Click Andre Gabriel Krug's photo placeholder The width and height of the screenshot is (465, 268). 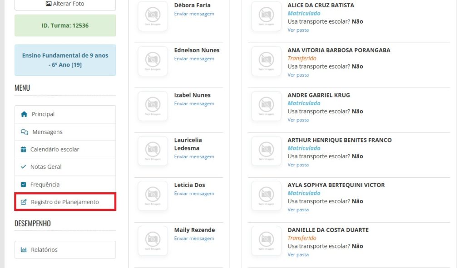(266, 106)
